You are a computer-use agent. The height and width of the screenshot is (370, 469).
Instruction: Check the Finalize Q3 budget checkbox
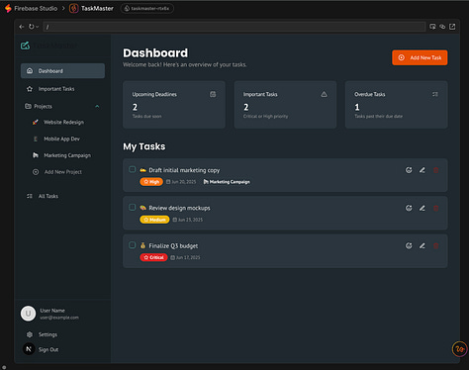[x=132, y=245]
